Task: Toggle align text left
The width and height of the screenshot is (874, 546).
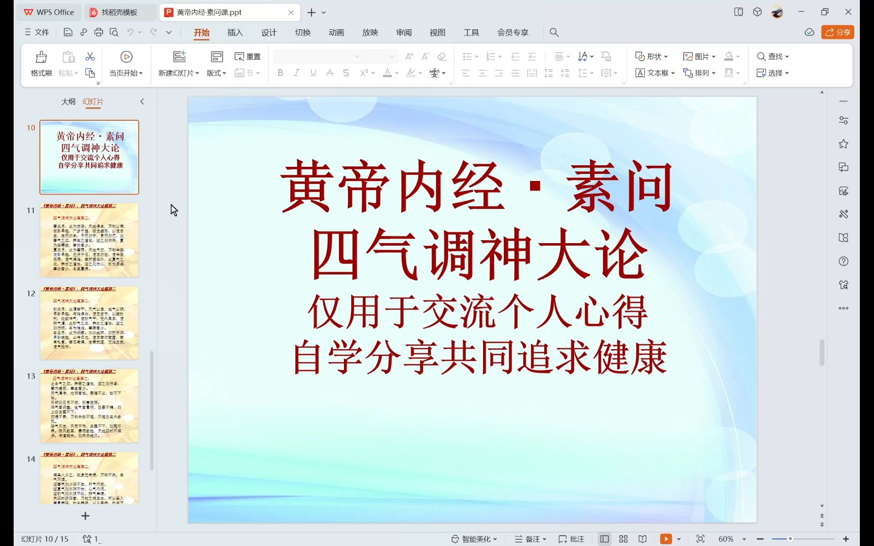Action: (466, 73)
